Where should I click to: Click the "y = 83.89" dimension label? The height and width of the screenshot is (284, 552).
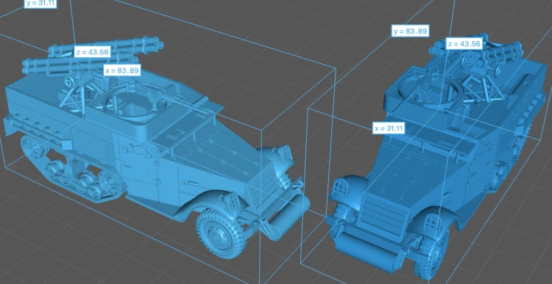(411, 31)
